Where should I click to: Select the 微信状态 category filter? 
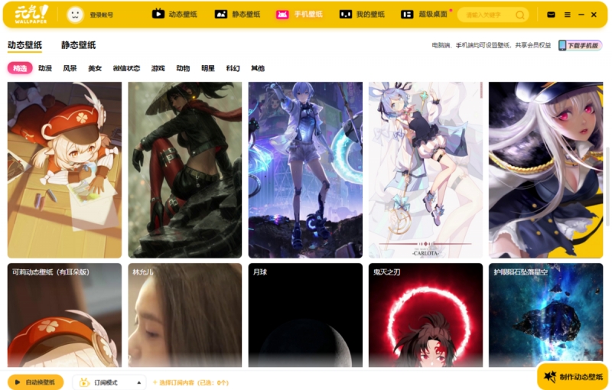click(126, 68)
